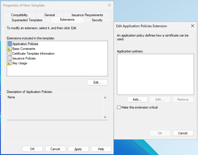
Task: Select the Superseded Templates tab
Action: [27, 20]
